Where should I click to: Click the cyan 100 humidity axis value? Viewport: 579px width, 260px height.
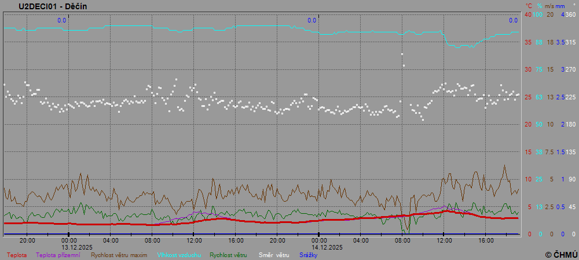coord(538,14)
